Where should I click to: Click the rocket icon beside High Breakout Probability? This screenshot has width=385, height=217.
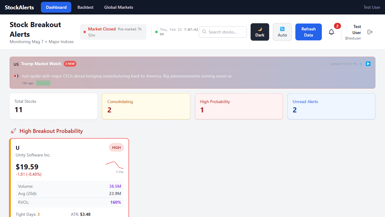[13, 131]
